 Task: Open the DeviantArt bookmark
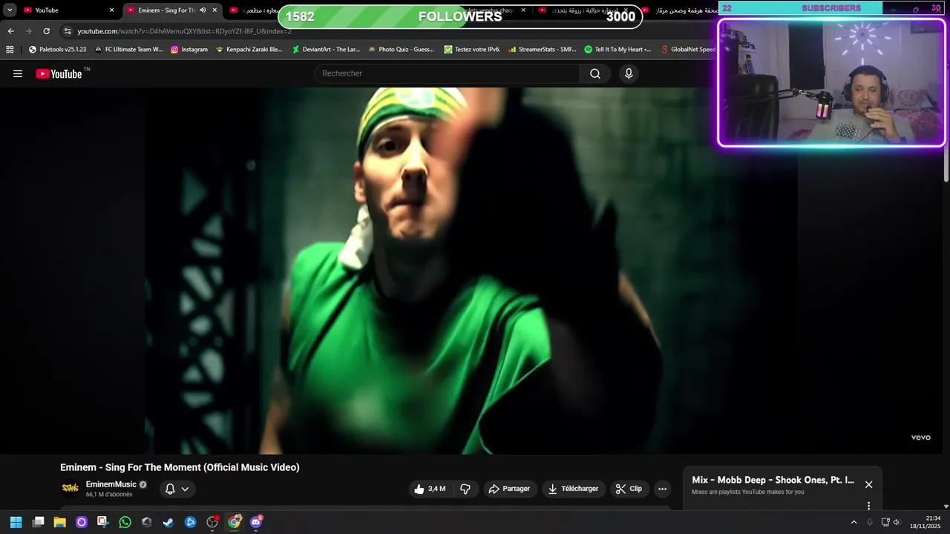coord(326,49)
